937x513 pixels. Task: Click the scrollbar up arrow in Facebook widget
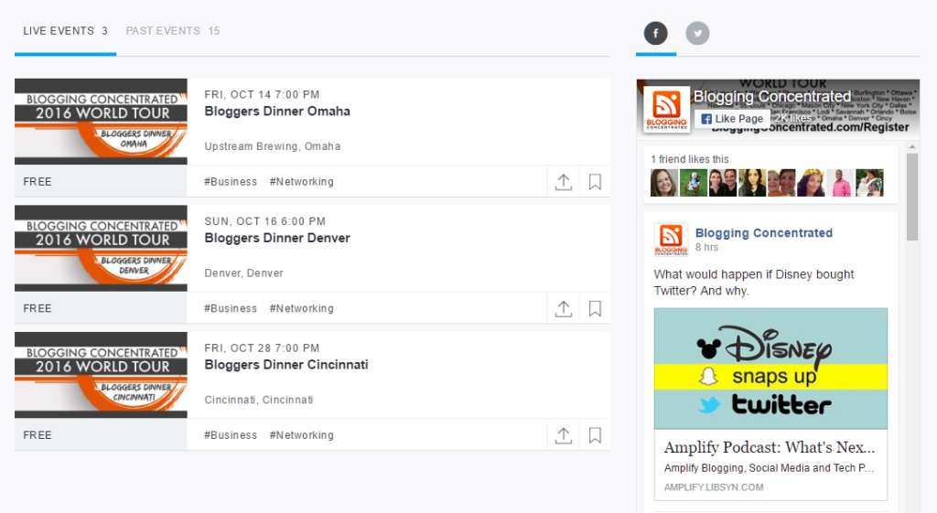912,147
